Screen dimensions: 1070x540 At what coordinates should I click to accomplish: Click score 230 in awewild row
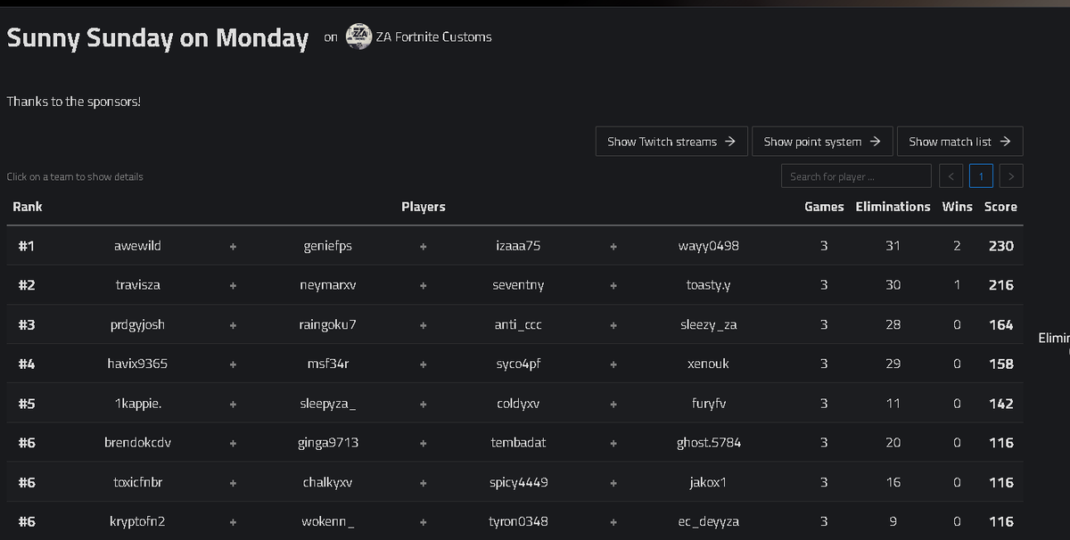coord(1001,246)
